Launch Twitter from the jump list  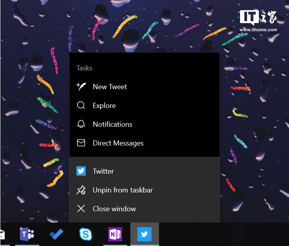(144, 171)
